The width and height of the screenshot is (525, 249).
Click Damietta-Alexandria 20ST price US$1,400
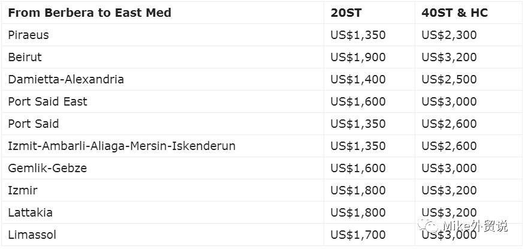358,79
